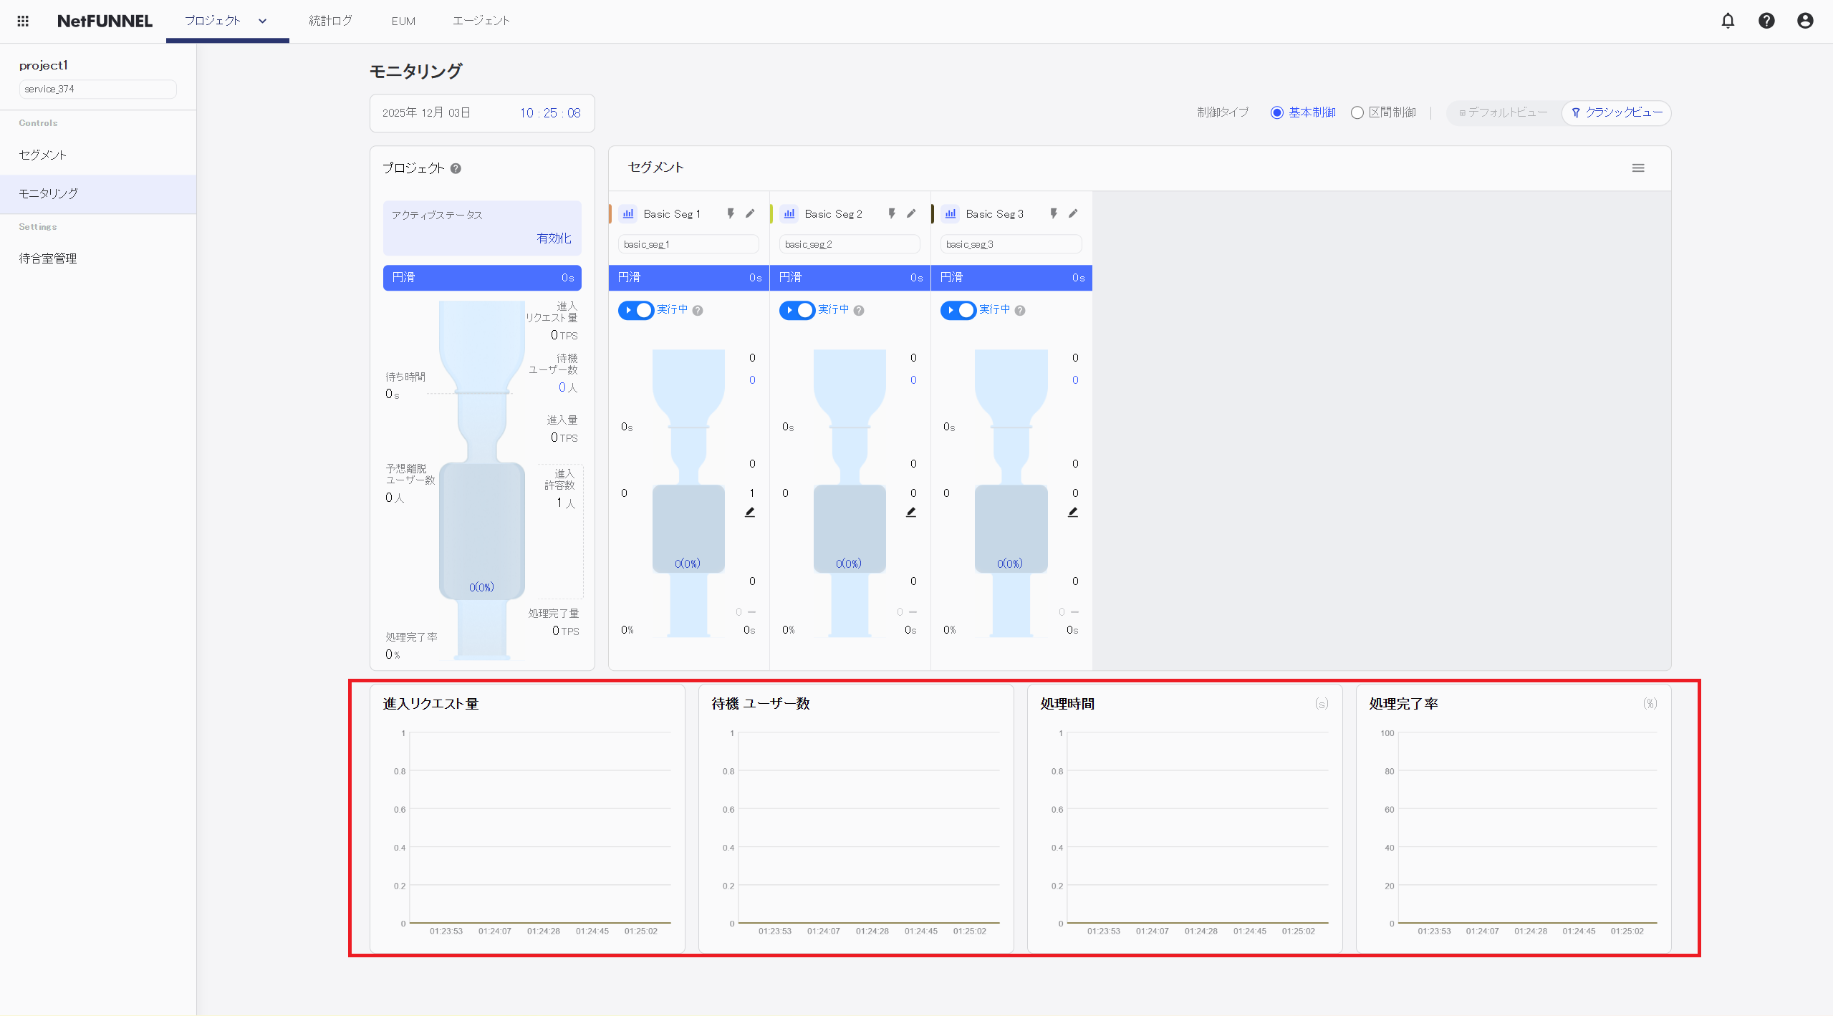Open the service_374 selector under project1
Screen dimensions: 1833x1016
point(97,89)
